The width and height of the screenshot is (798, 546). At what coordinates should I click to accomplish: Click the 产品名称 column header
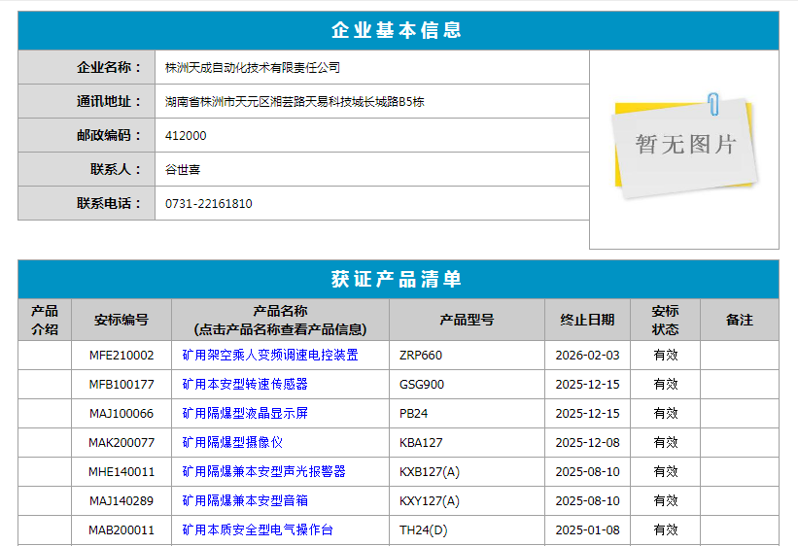coord(281,320)
